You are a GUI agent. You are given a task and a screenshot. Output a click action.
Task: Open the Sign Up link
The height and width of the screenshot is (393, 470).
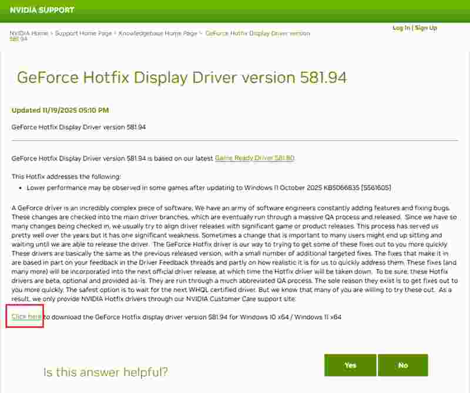[x=426, y=28]
